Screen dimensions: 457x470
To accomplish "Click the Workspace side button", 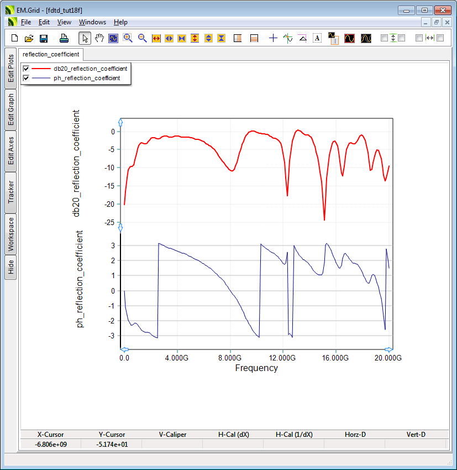I will [10, 234].
